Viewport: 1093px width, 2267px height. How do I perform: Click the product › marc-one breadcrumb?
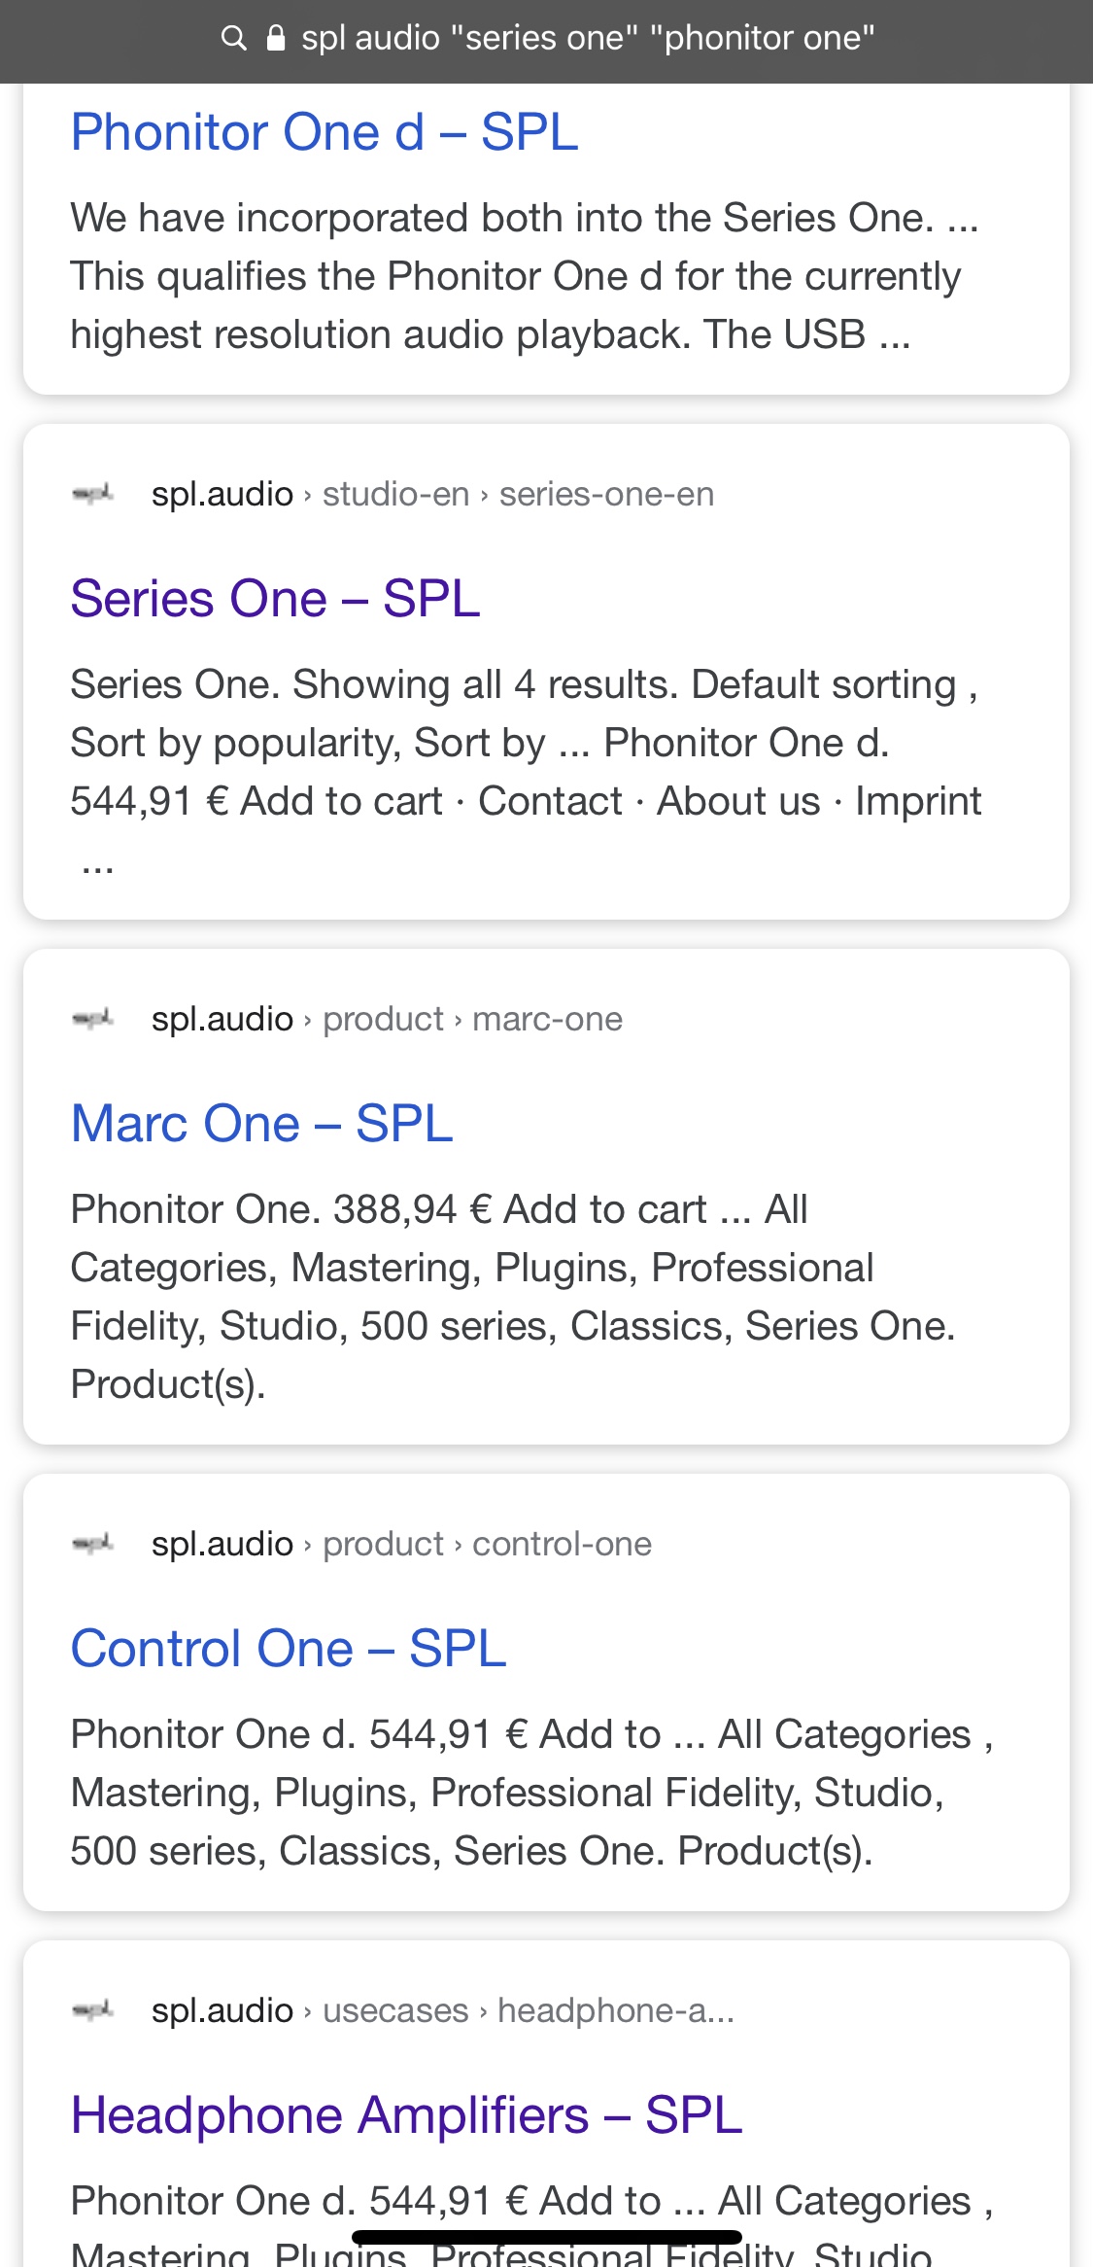[472, 1019]
